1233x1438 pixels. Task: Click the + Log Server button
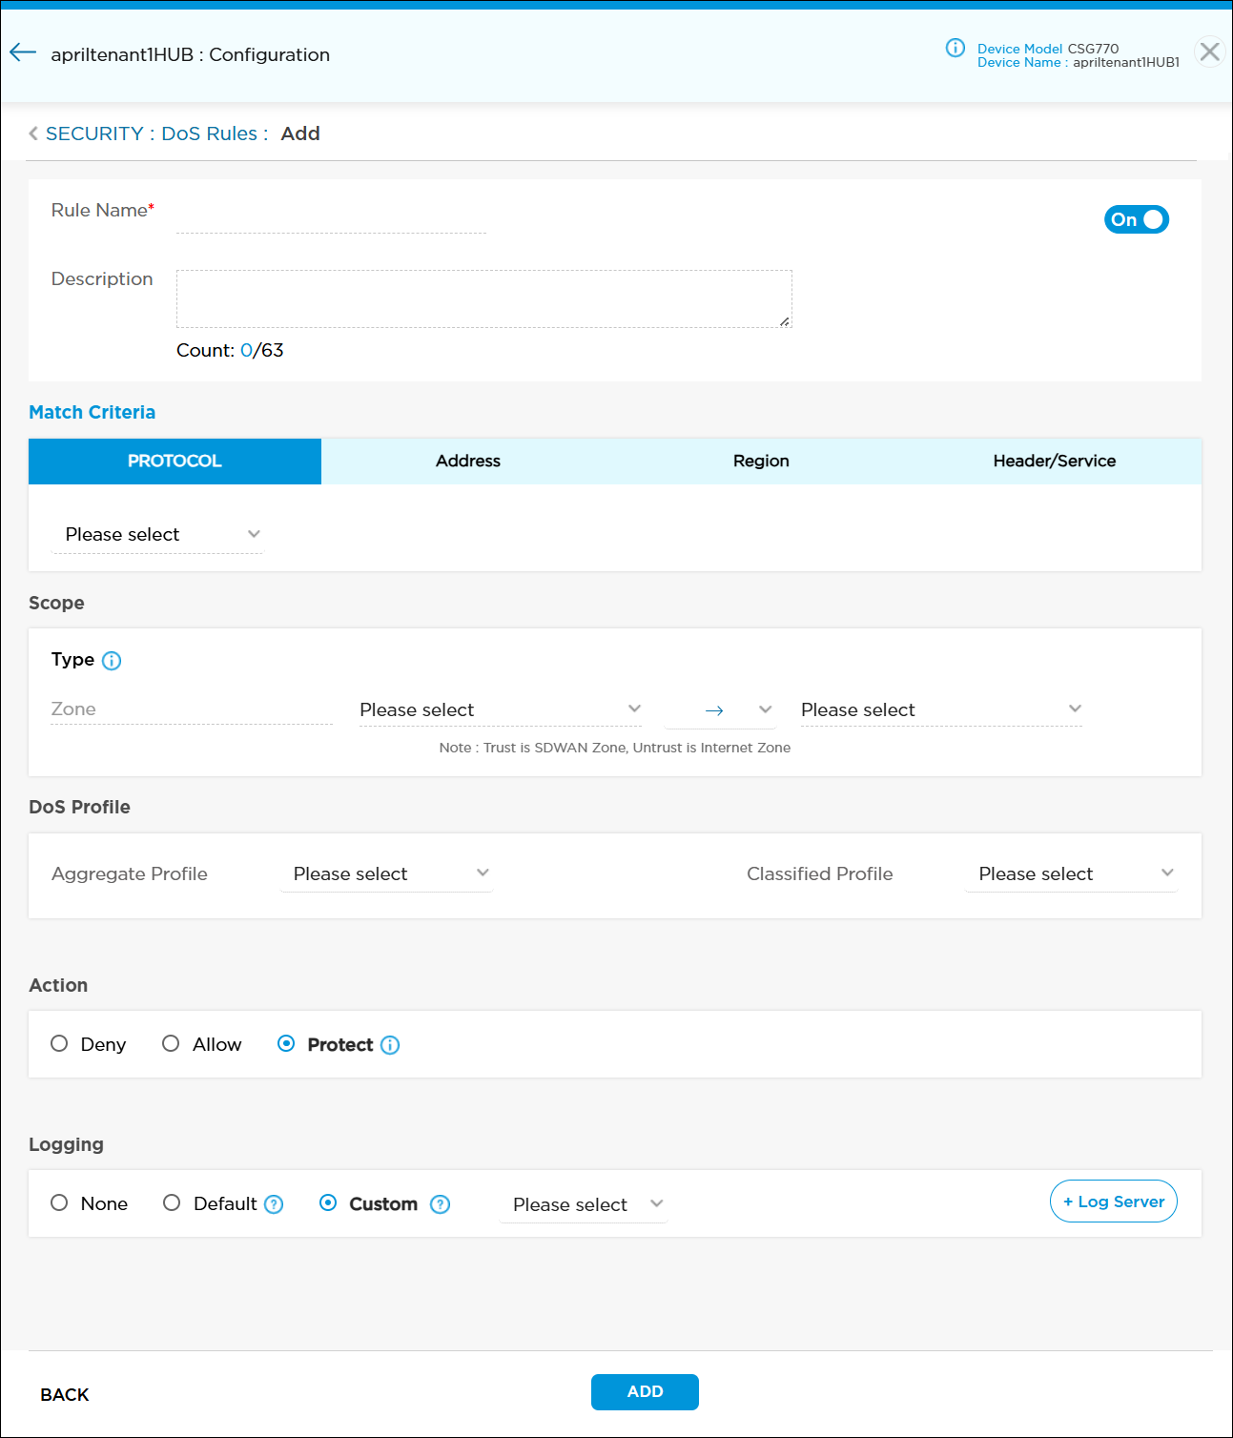(1113, 1202)
